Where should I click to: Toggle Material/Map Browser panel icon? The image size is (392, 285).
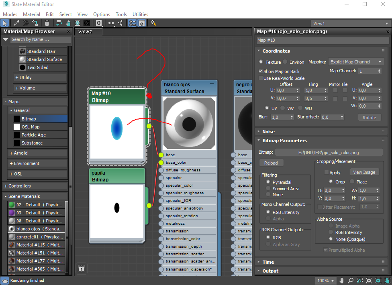click(132, 23)
